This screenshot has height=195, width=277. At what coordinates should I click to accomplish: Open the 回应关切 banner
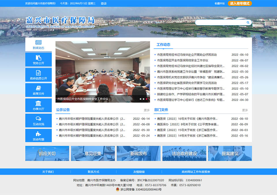point(47,153)
